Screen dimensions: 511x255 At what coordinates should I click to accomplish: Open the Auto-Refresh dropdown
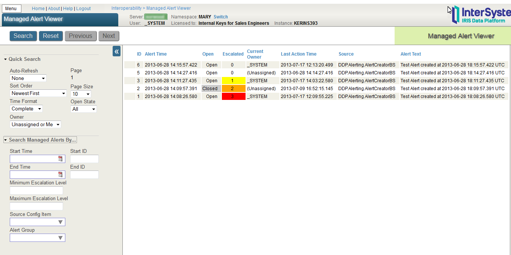28,78
